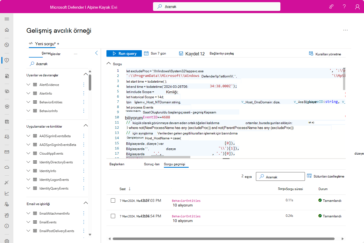Open the CloudAppEvents three-dot menu
Viewport: 364px width, 243px height.
(x=84, y=154)
